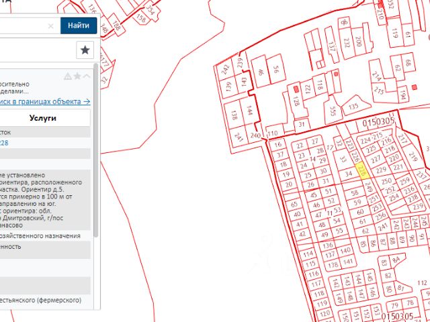Viewport: 430px width, 322px height.
Task: Collapse the info card using the chevron
Action: click(87, 76)
